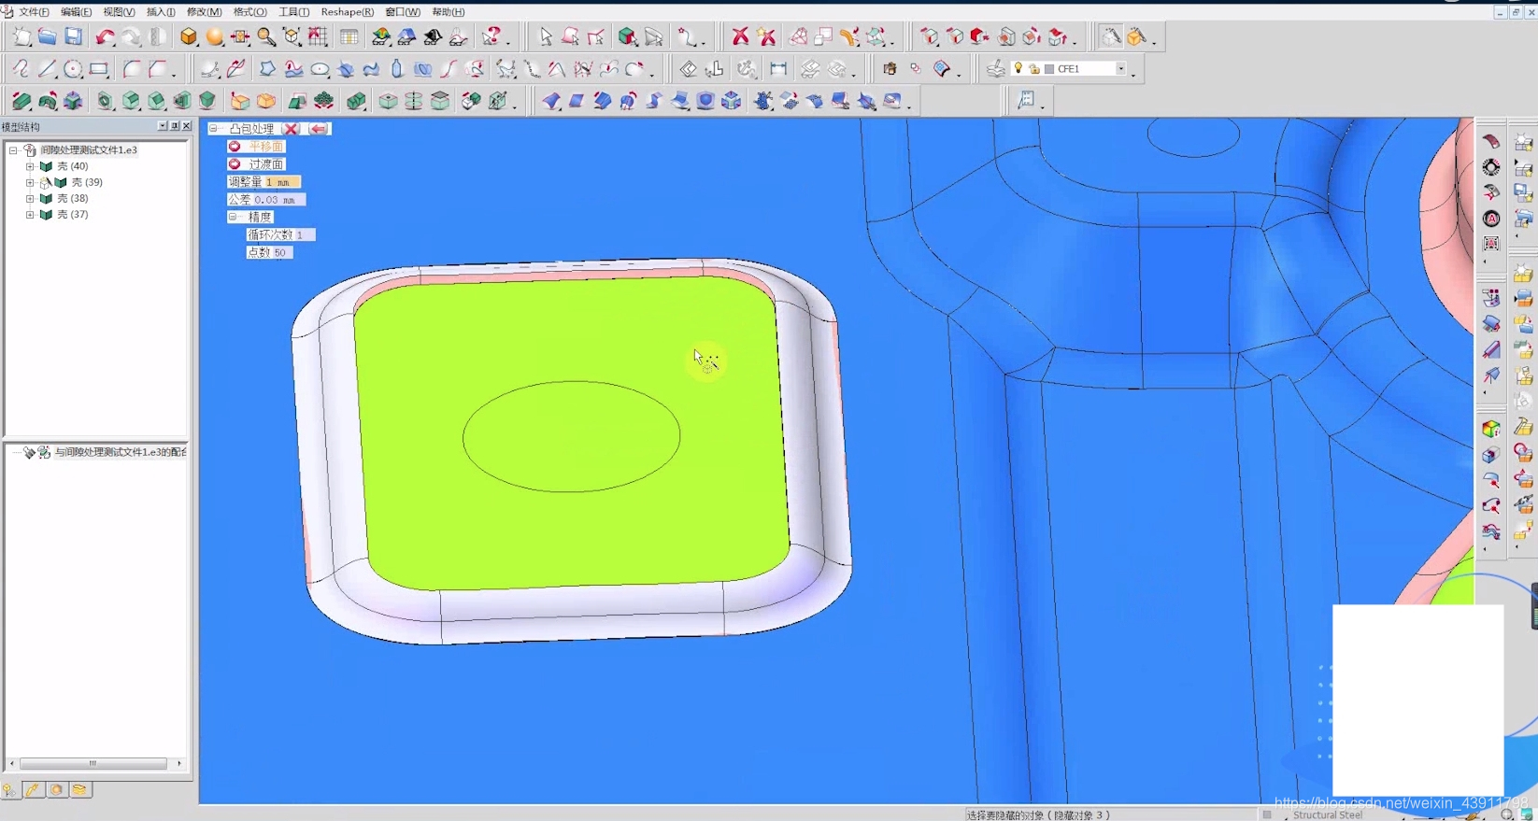
Task: Click the dimension measure icon
Action: (777, 69)
